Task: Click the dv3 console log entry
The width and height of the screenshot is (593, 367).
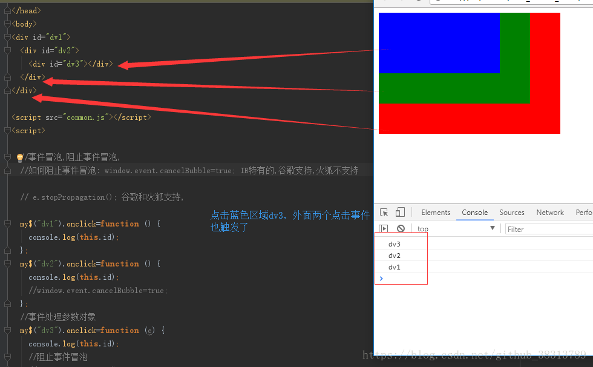Action: 395,244
